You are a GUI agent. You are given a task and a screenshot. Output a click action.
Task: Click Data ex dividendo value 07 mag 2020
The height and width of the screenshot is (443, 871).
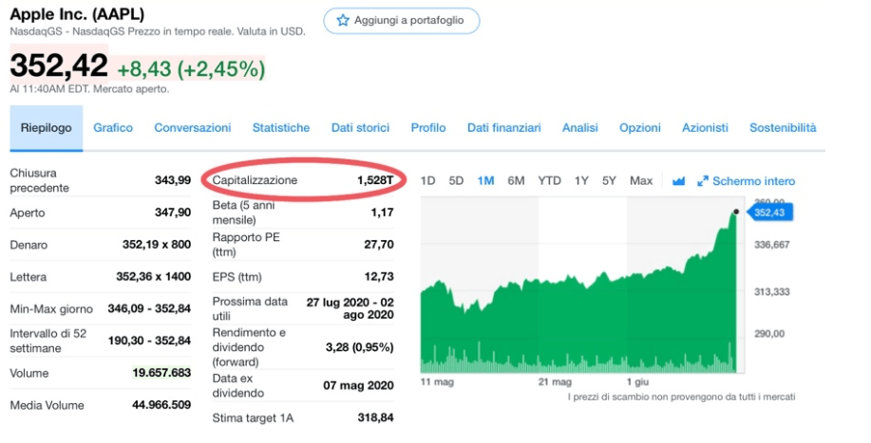tap(358, 386)
